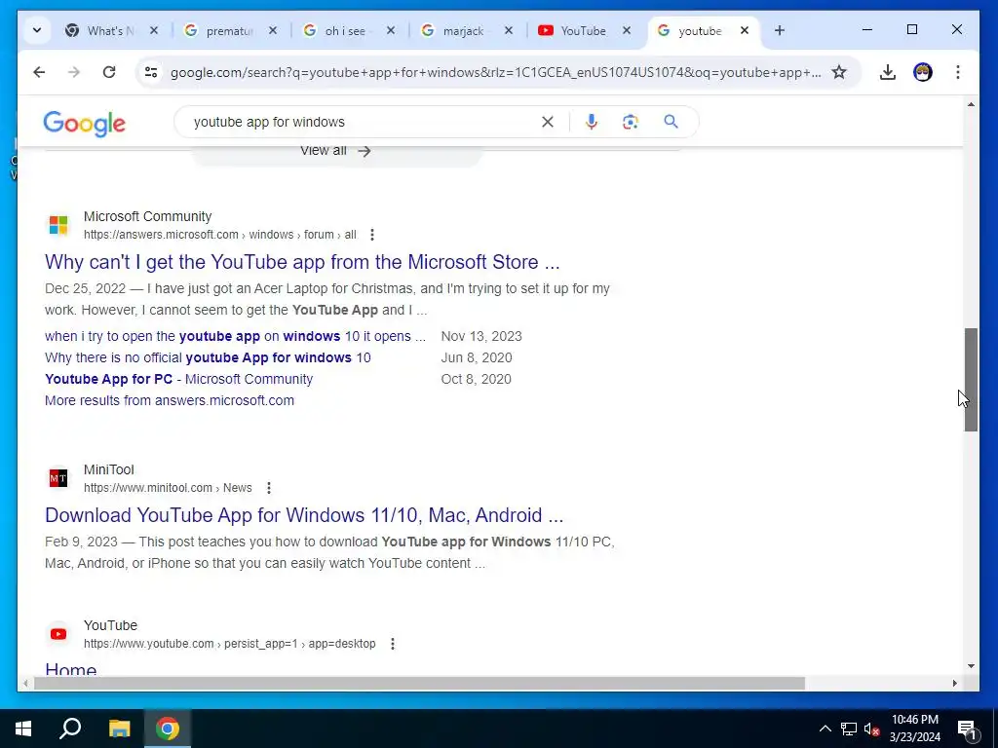The height and width of the screenshot is (748, 998).
Task: Open options for Microsoft Community result
Action: click(x=372, y=235)
